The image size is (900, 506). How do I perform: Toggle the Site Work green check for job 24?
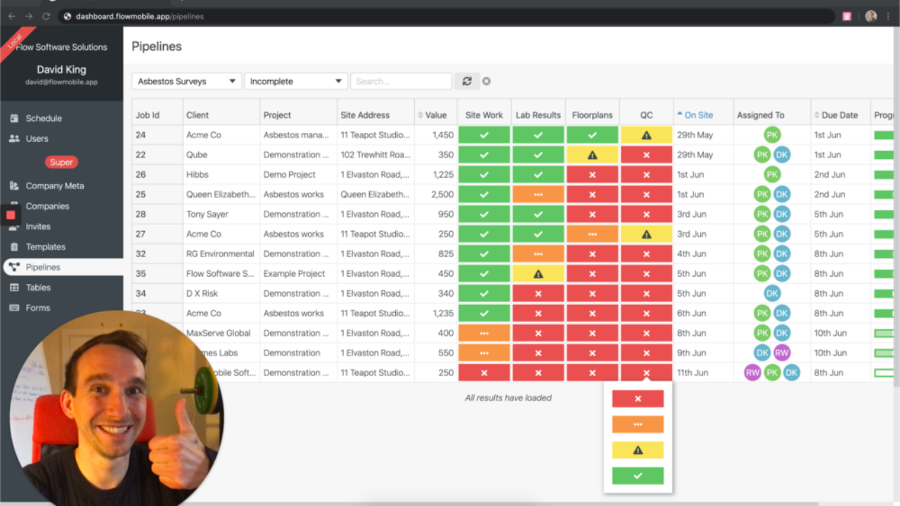click(484, 134)
